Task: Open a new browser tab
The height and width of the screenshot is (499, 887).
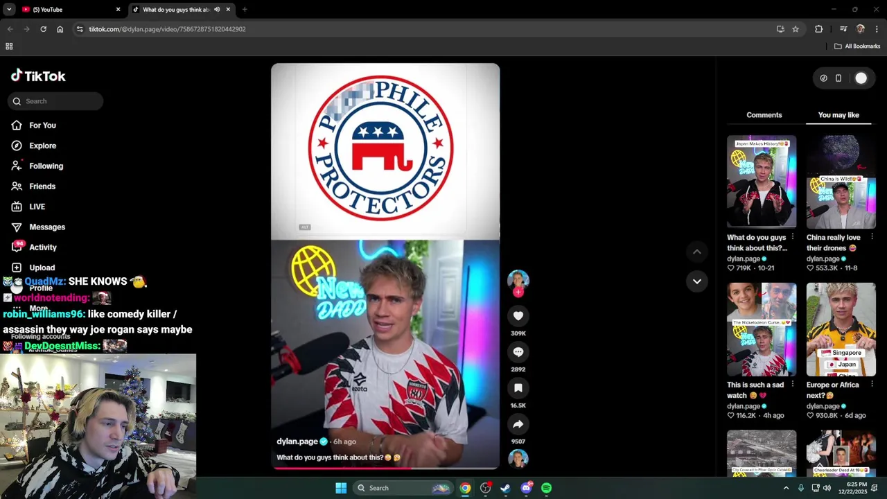Action: [x=245, y=10]
